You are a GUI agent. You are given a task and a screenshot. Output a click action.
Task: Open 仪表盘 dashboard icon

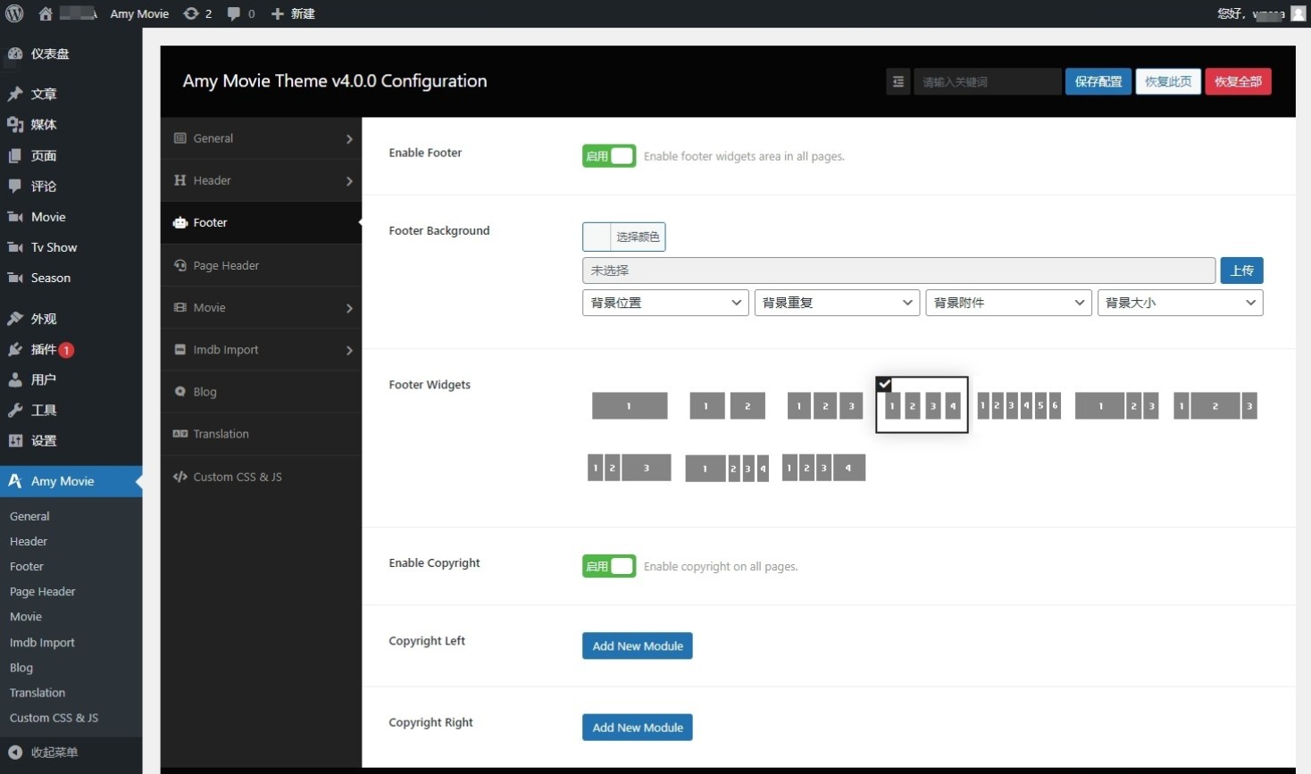pos(15,54)
